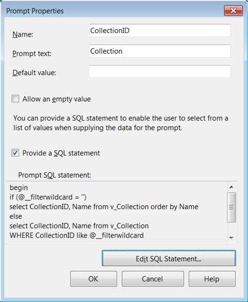Click the 'else' line in SQL statement

tap(16, 216)
